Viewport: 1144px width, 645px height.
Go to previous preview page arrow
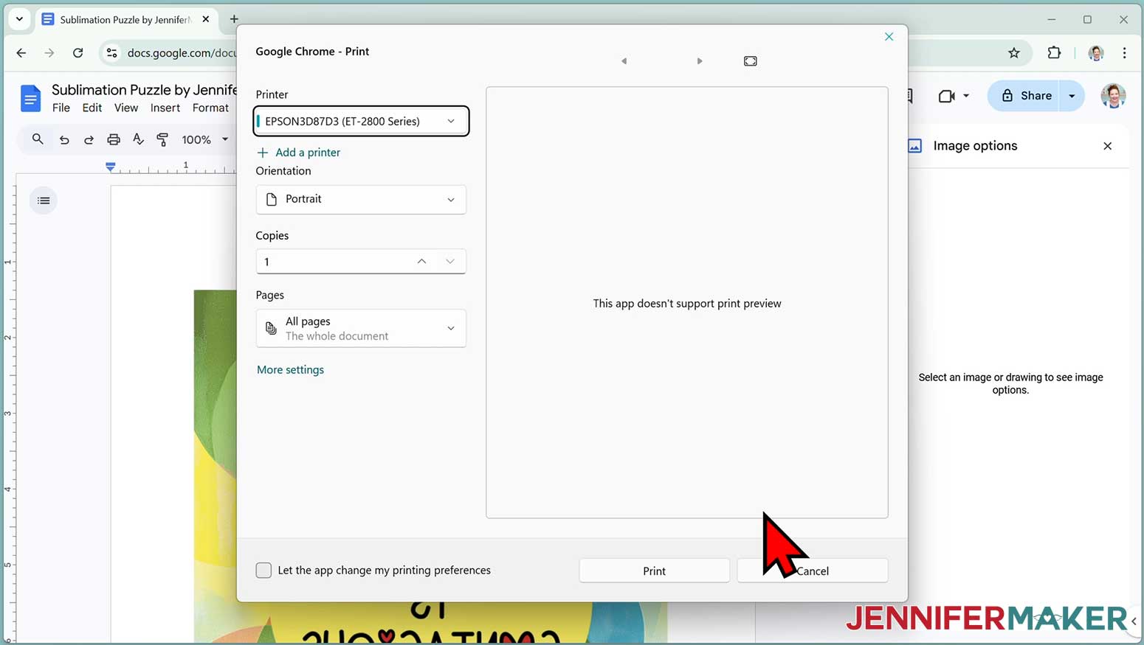point(624,61)
